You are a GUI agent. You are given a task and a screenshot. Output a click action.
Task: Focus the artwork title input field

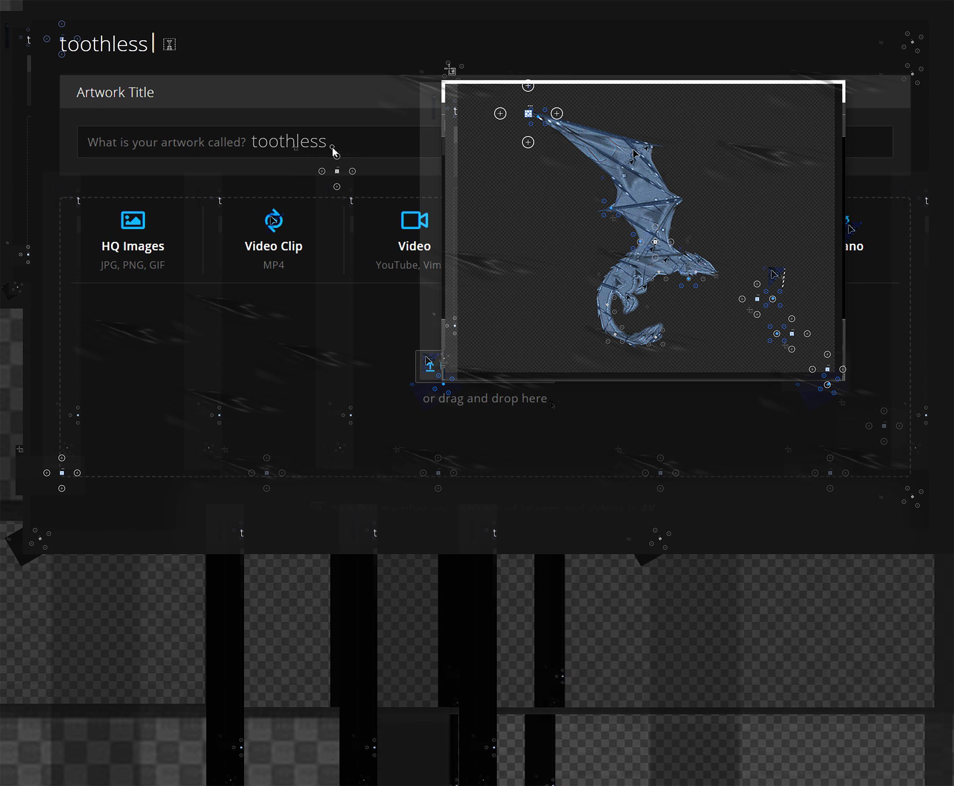click(x=485, y=142)
